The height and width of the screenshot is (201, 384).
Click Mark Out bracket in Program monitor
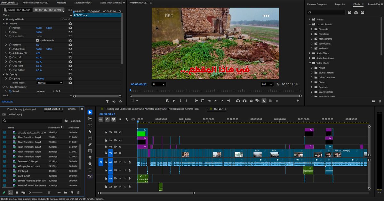click(x=186, y=101)
